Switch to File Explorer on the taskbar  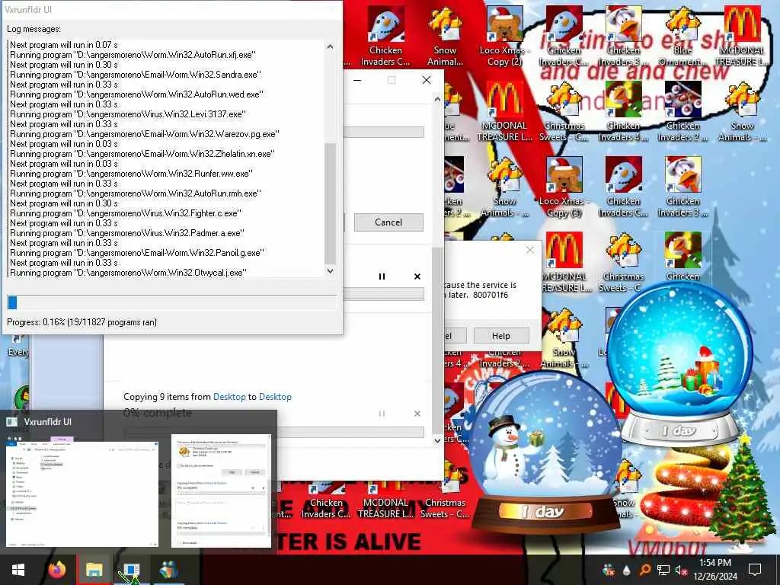coord(94,570)
